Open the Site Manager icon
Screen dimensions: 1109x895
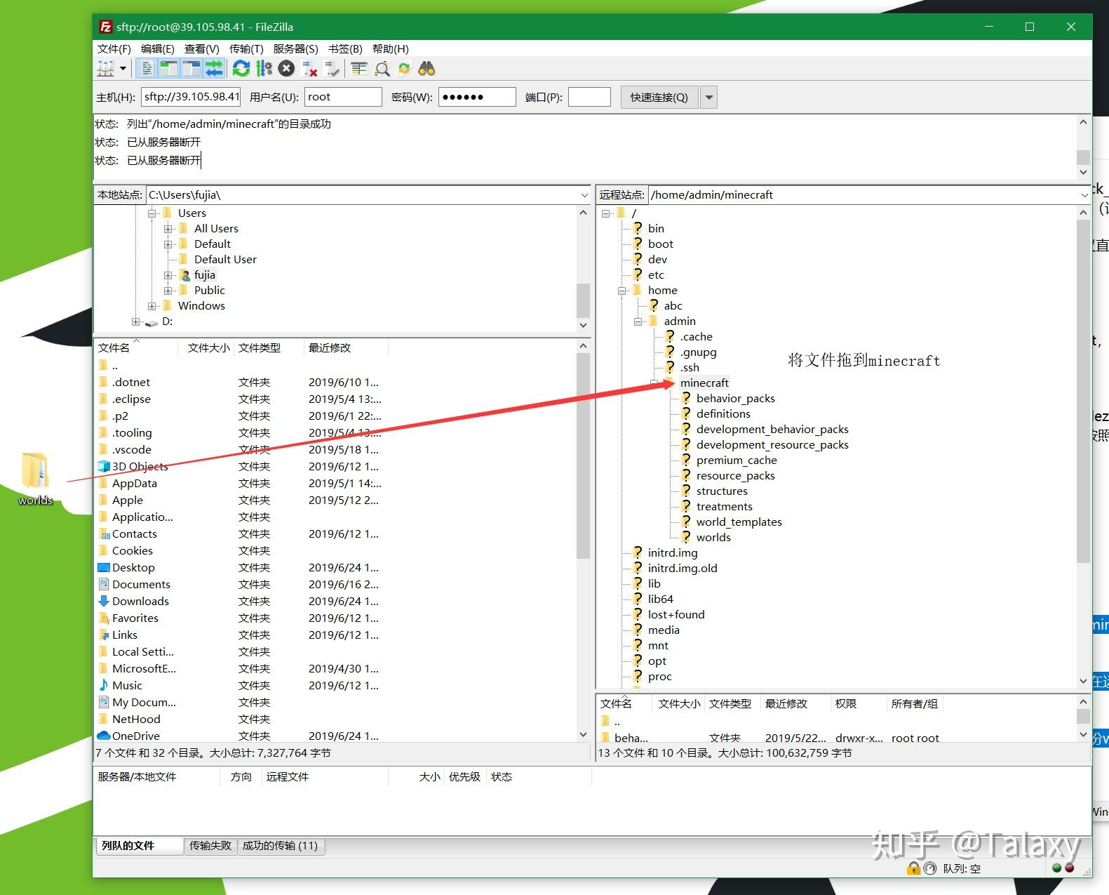point(105,68)
